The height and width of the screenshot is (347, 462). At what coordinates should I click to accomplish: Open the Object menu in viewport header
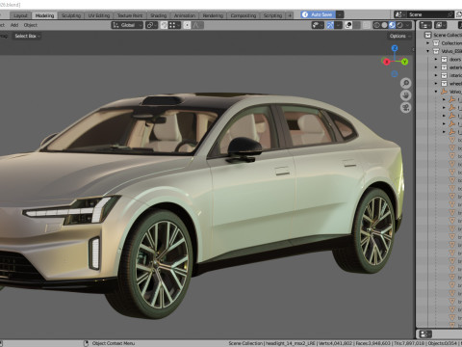31,25
